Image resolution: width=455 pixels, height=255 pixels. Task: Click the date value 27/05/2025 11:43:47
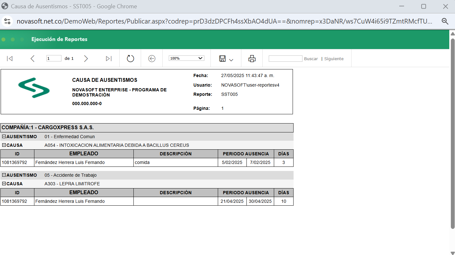[x=248, y=75]
